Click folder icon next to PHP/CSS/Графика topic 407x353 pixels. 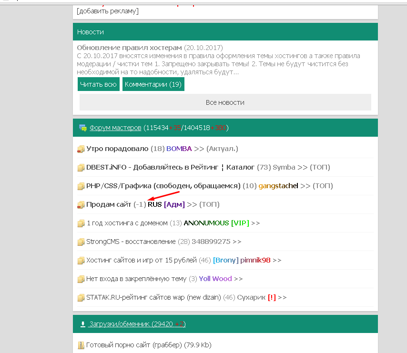point(81,186)
